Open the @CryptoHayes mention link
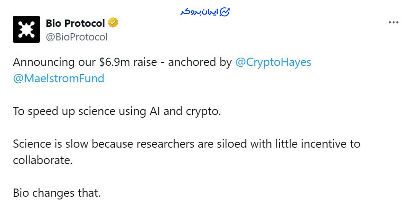Screen dimensions: 410x214 point(273,62)
